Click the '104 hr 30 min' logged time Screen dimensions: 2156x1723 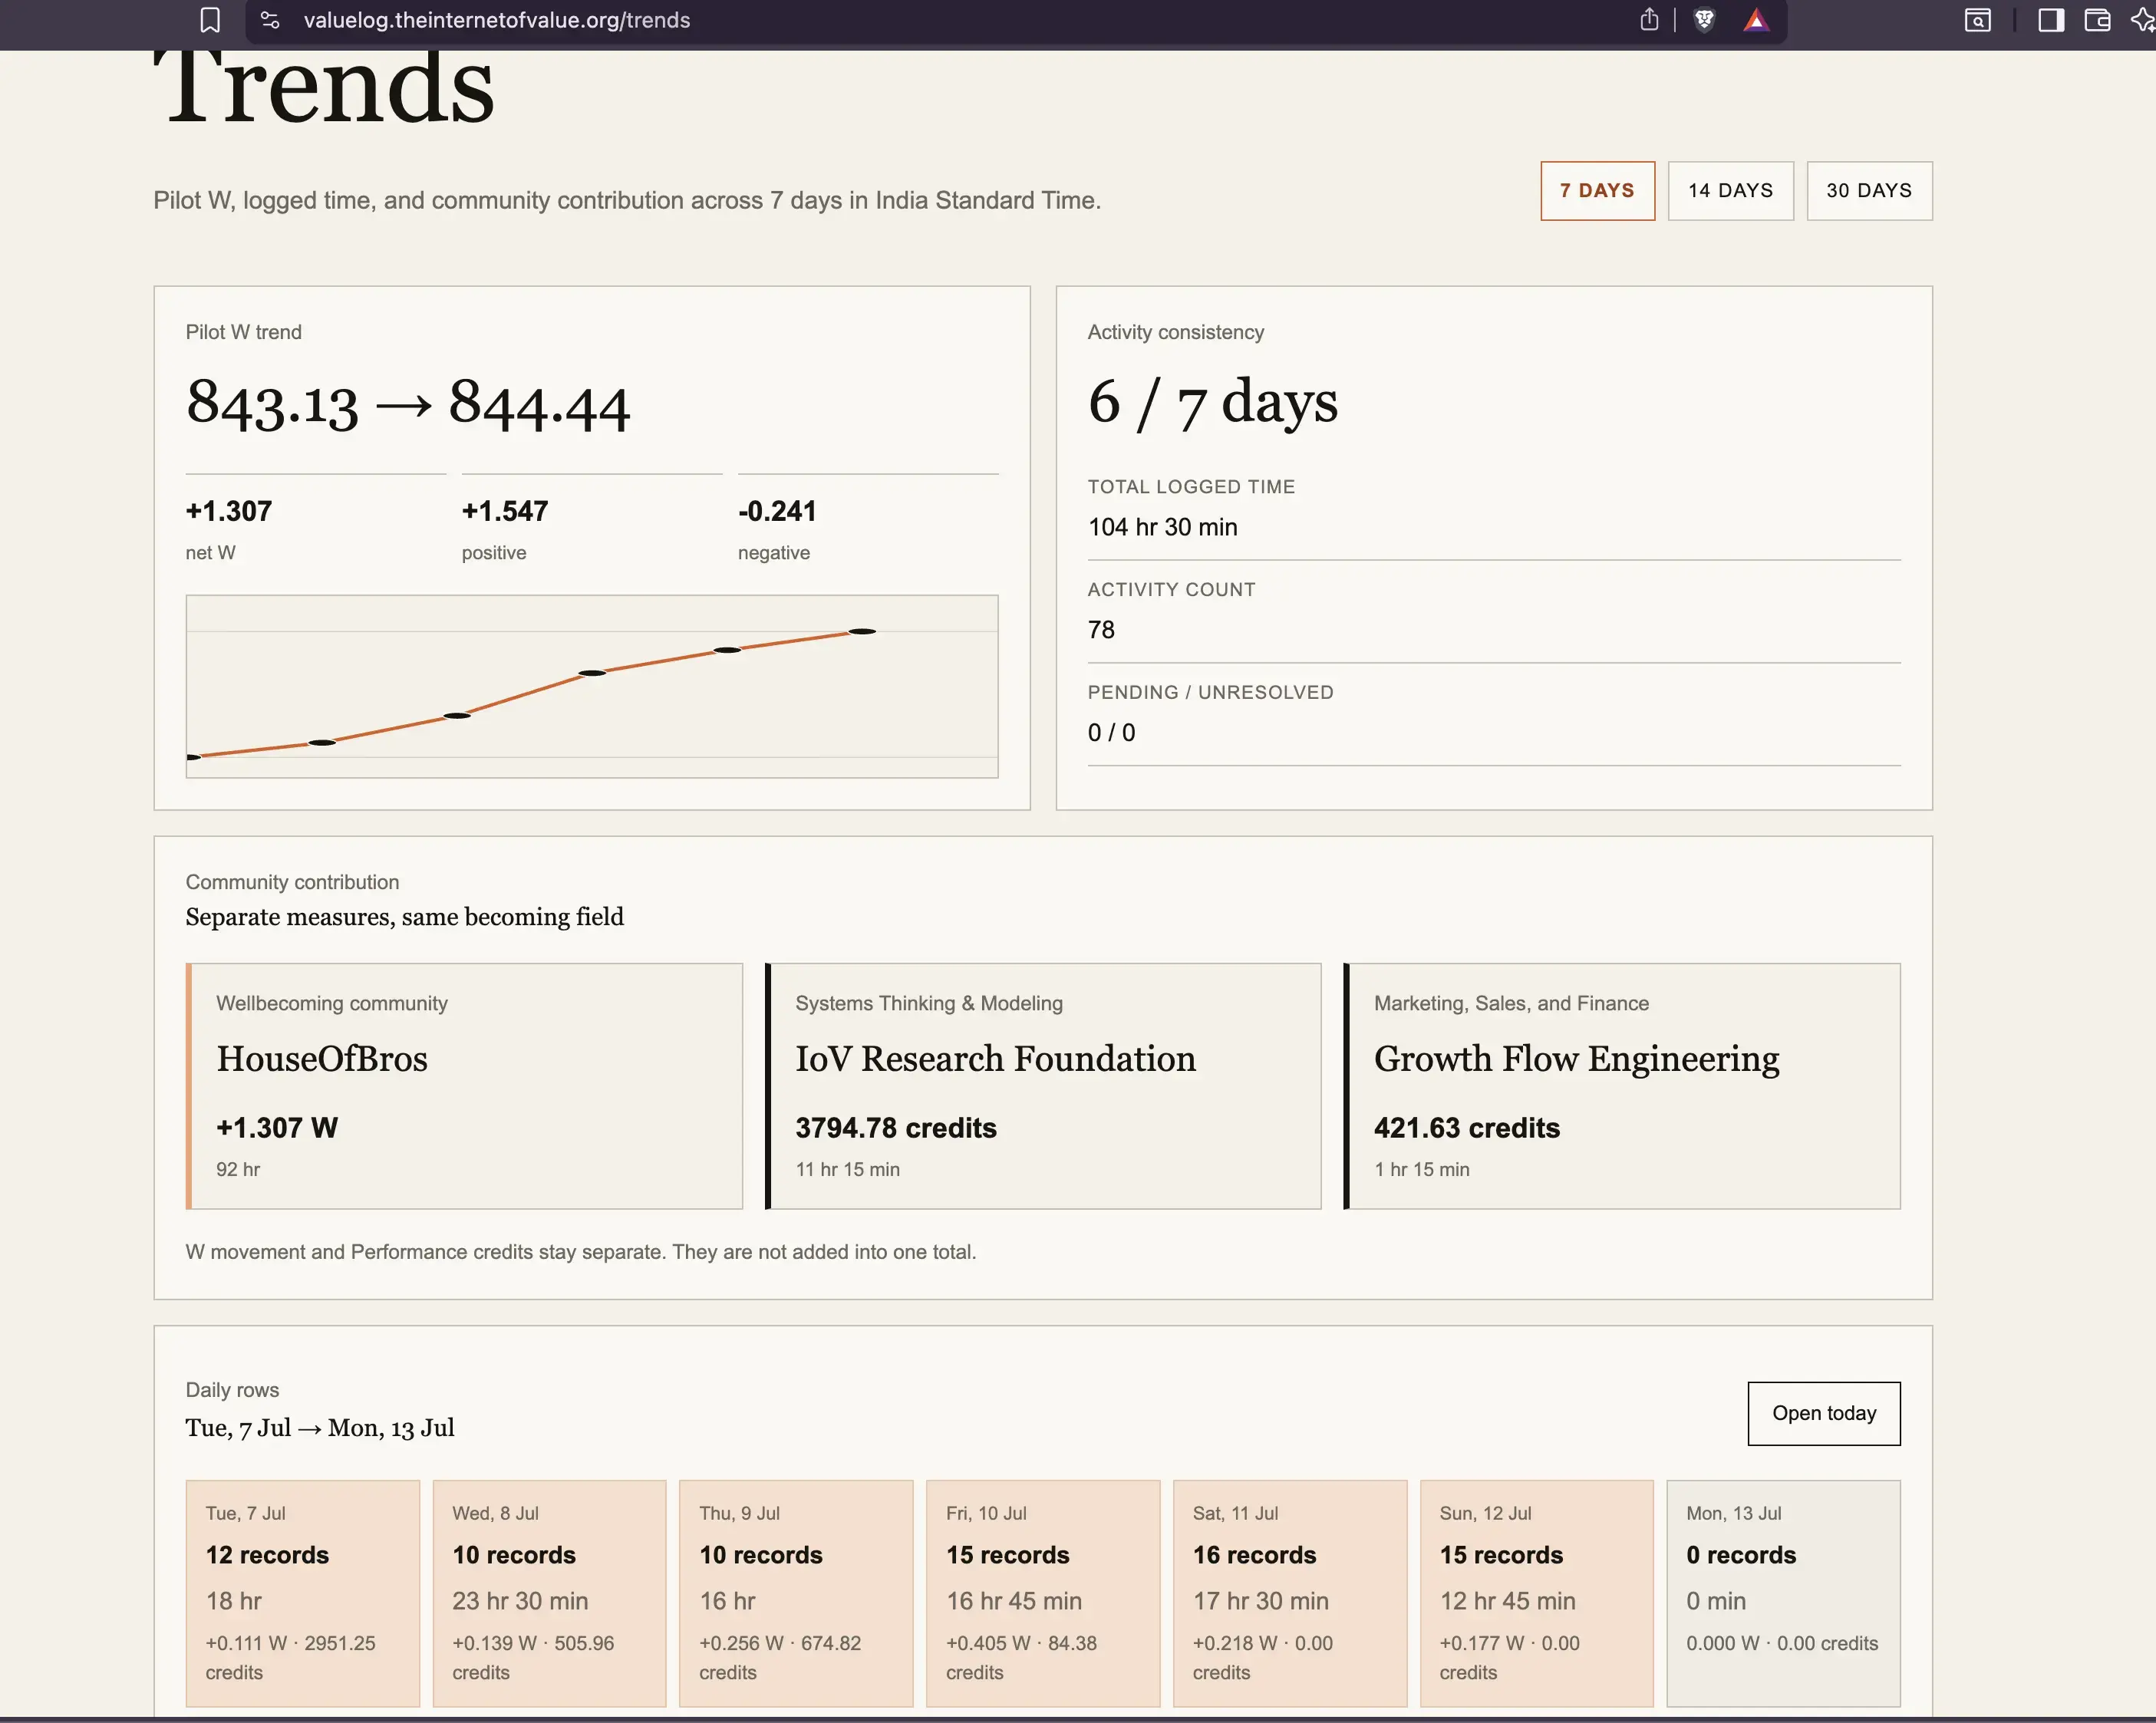[1162, 527]
